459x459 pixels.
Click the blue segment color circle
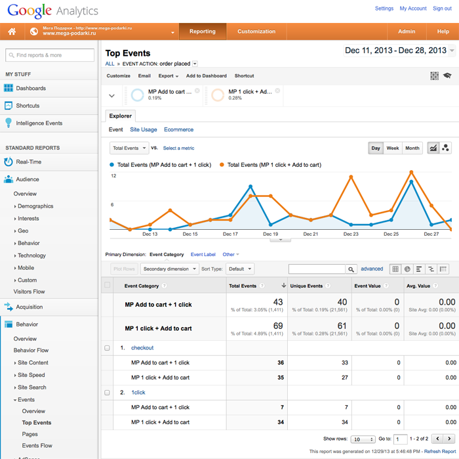(x=138, y=95)
